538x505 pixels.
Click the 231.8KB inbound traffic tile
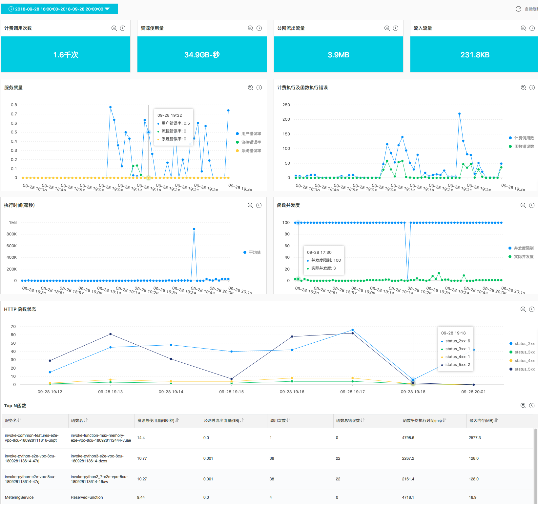[x=474, y=54]
